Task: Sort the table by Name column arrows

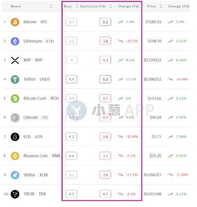Action: point(51,6)
